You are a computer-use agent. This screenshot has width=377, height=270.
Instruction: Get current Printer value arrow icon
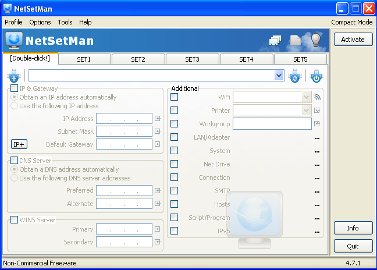click(317, 111)
